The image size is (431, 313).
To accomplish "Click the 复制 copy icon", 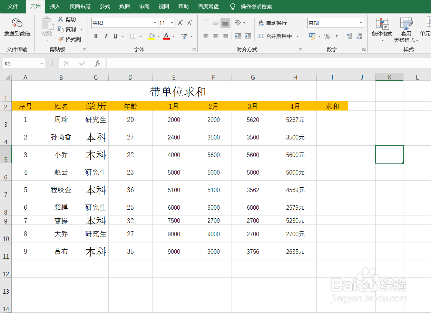I will coord(60,29).
